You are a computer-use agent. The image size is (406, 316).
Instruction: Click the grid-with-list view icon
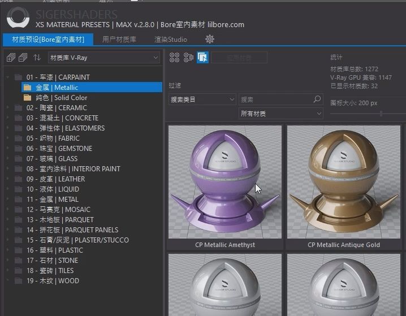pos(189,57)
